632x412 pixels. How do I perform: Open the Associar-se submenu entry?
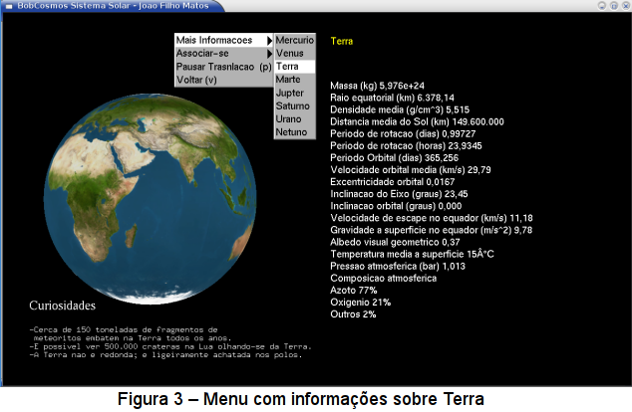tap(224, 54)
